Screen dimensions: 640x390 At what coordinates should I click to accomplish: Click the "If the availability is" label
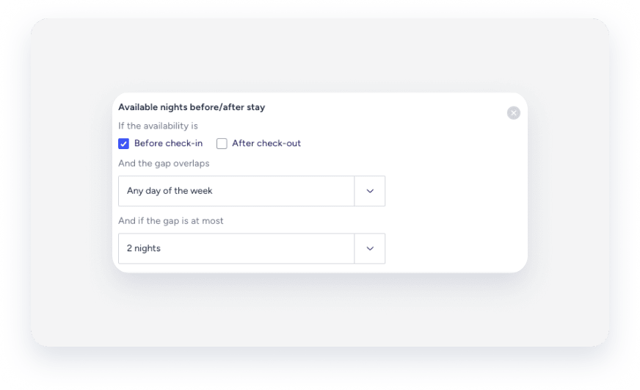pyautogui.click(x=158, y=126)
